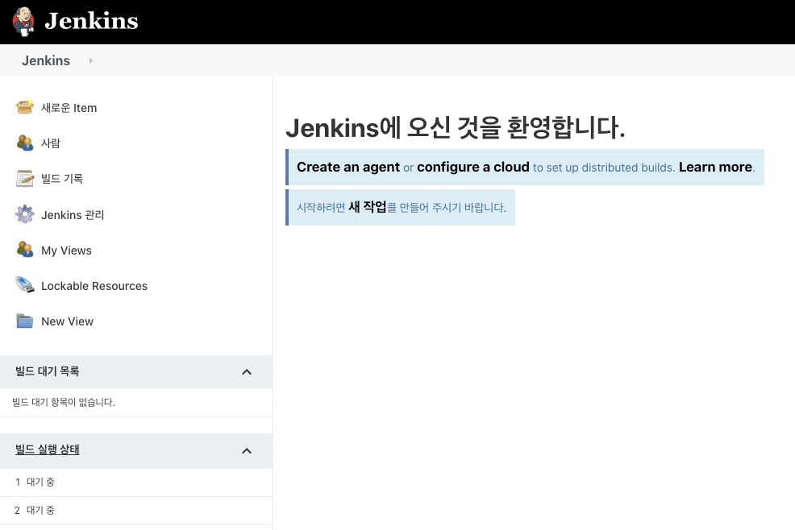This screenshot has width=795, height=530.
Task: Click the 빌드 기록 notepad icon
Action: pos(25,178)
